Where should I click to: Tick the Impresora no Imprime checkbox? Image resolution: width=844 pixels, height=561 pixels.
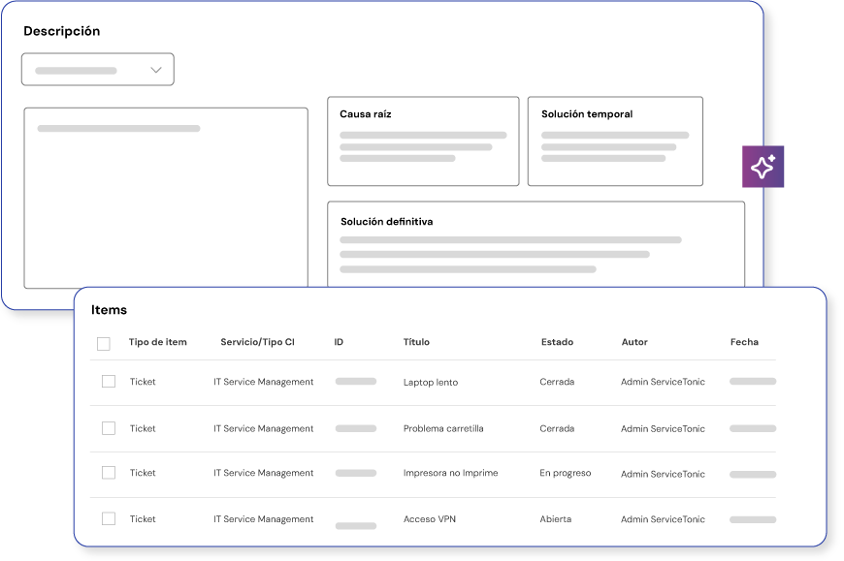click(x=109, y=473)
